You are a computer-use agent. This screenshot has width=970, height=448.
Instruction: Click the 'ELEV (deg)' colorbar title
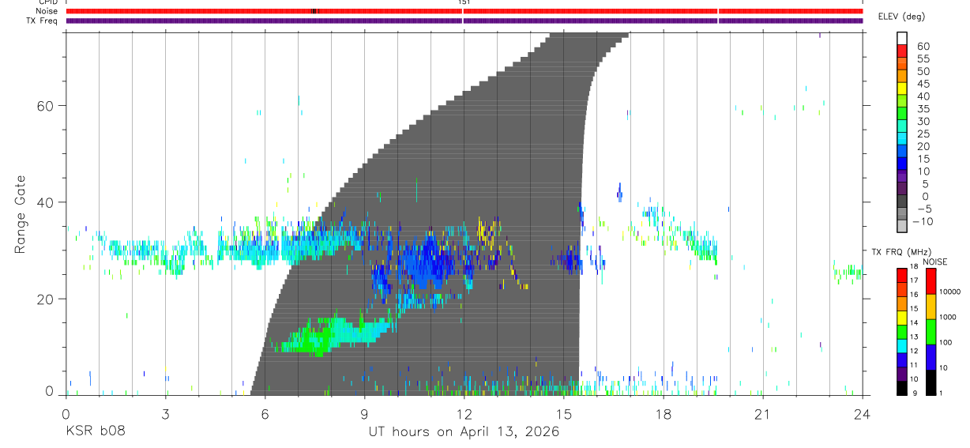(x=903, y=17)
